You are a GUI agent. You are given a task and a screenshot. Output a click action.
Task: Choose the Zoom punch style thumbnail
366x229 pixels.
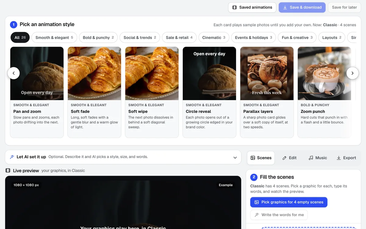click(324, 73)
